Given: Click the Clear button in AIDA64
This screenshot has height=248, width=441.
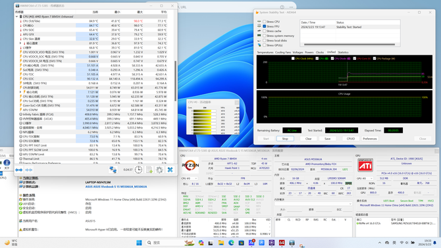Looking at the screenshot, I should tap(308, 139).
